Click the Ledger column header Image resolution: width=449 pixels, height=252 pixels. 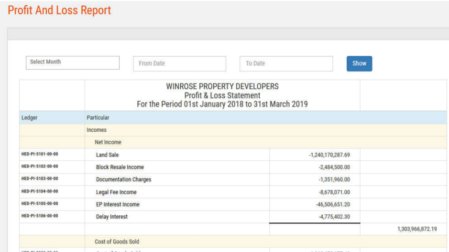29,118
